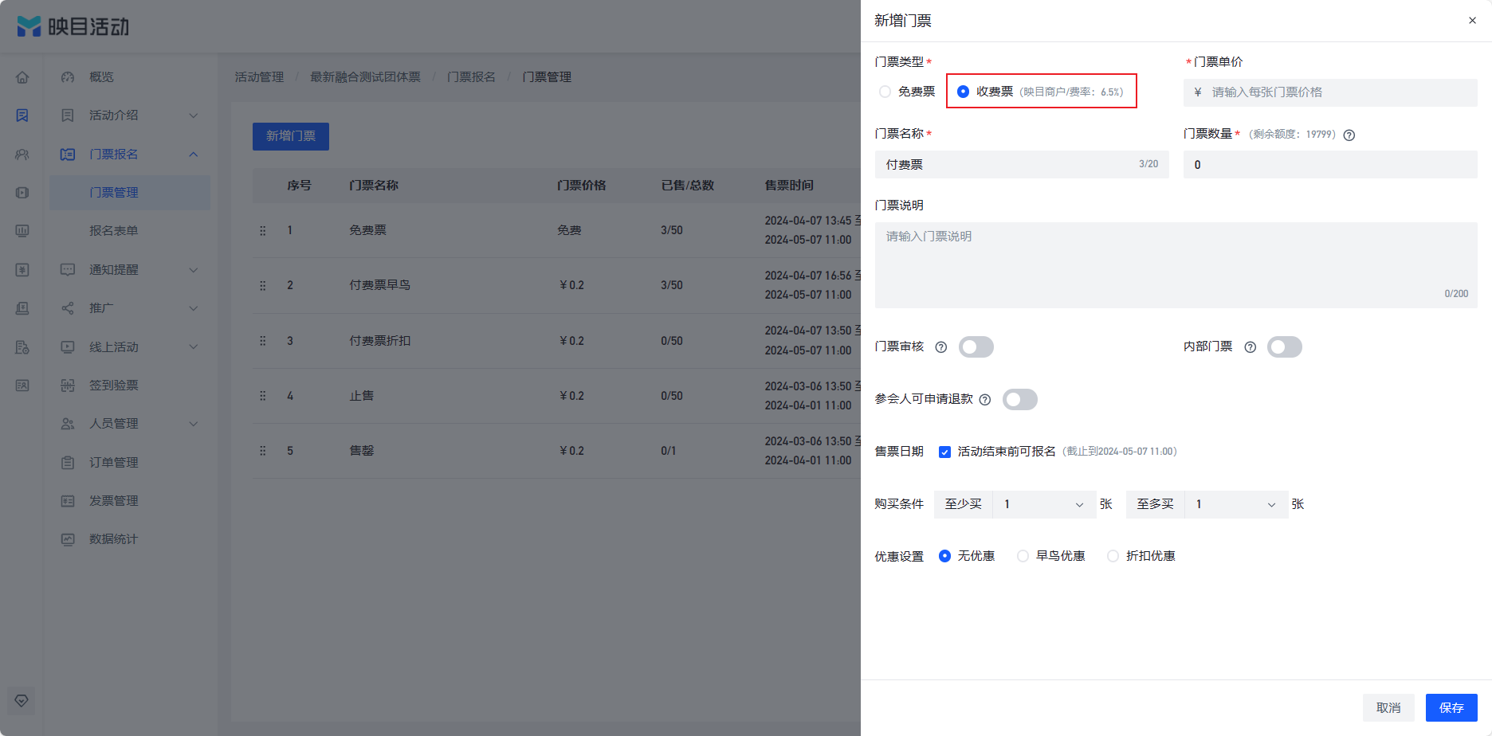Screen dimensions: 1492x736
Task: Select 折扣优惠 discount option
Action: pyautogui.click(x=1113, y=556)
